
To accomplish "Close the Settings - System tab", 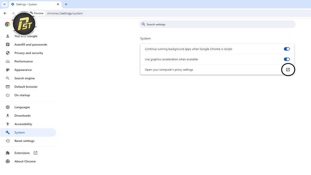I will click(58, 4).
